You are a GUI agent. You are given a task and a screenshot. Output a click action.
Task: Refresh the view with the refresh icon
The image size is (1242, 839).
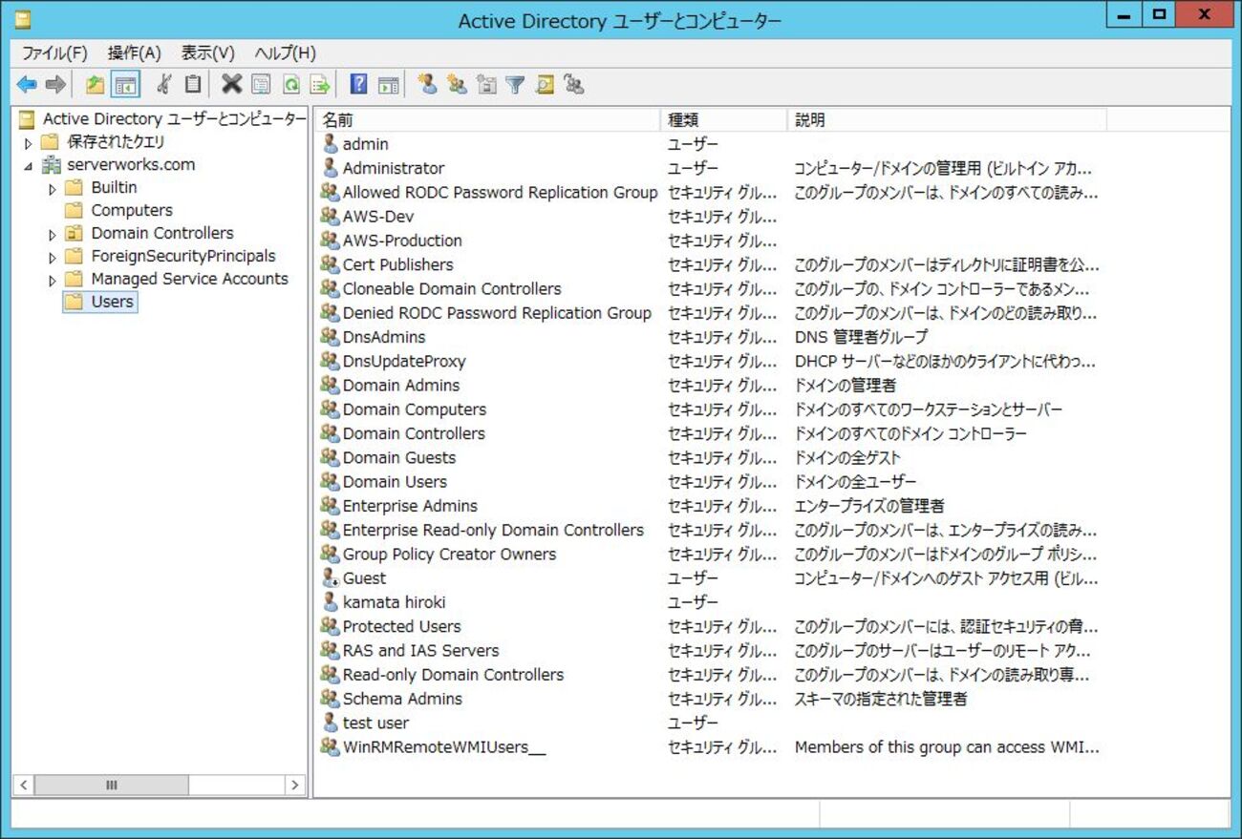pyautogui.click(x=290, y=84)
